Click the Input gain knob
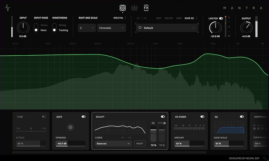 click(x=23, y=27)
